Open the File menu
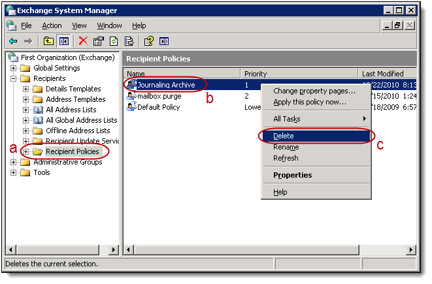The image size is (432, 284). pos(26,25)
